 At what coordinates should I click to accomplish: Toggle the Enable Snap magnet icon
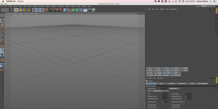click(x=2, y=60)
